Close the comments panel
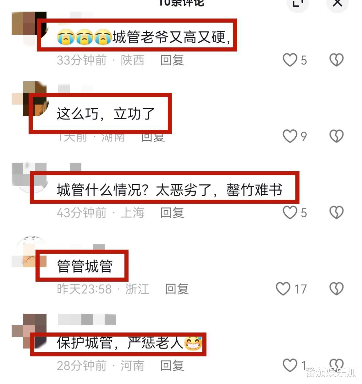 tap(337, 3)
